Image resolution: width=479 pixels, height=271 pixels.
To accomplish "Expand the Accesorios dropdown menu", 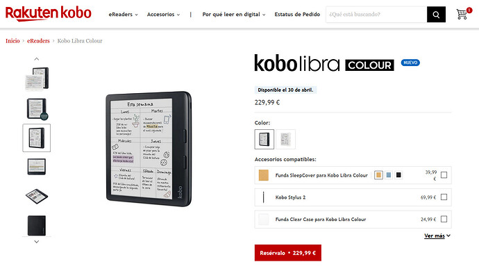I will point(163,15).
